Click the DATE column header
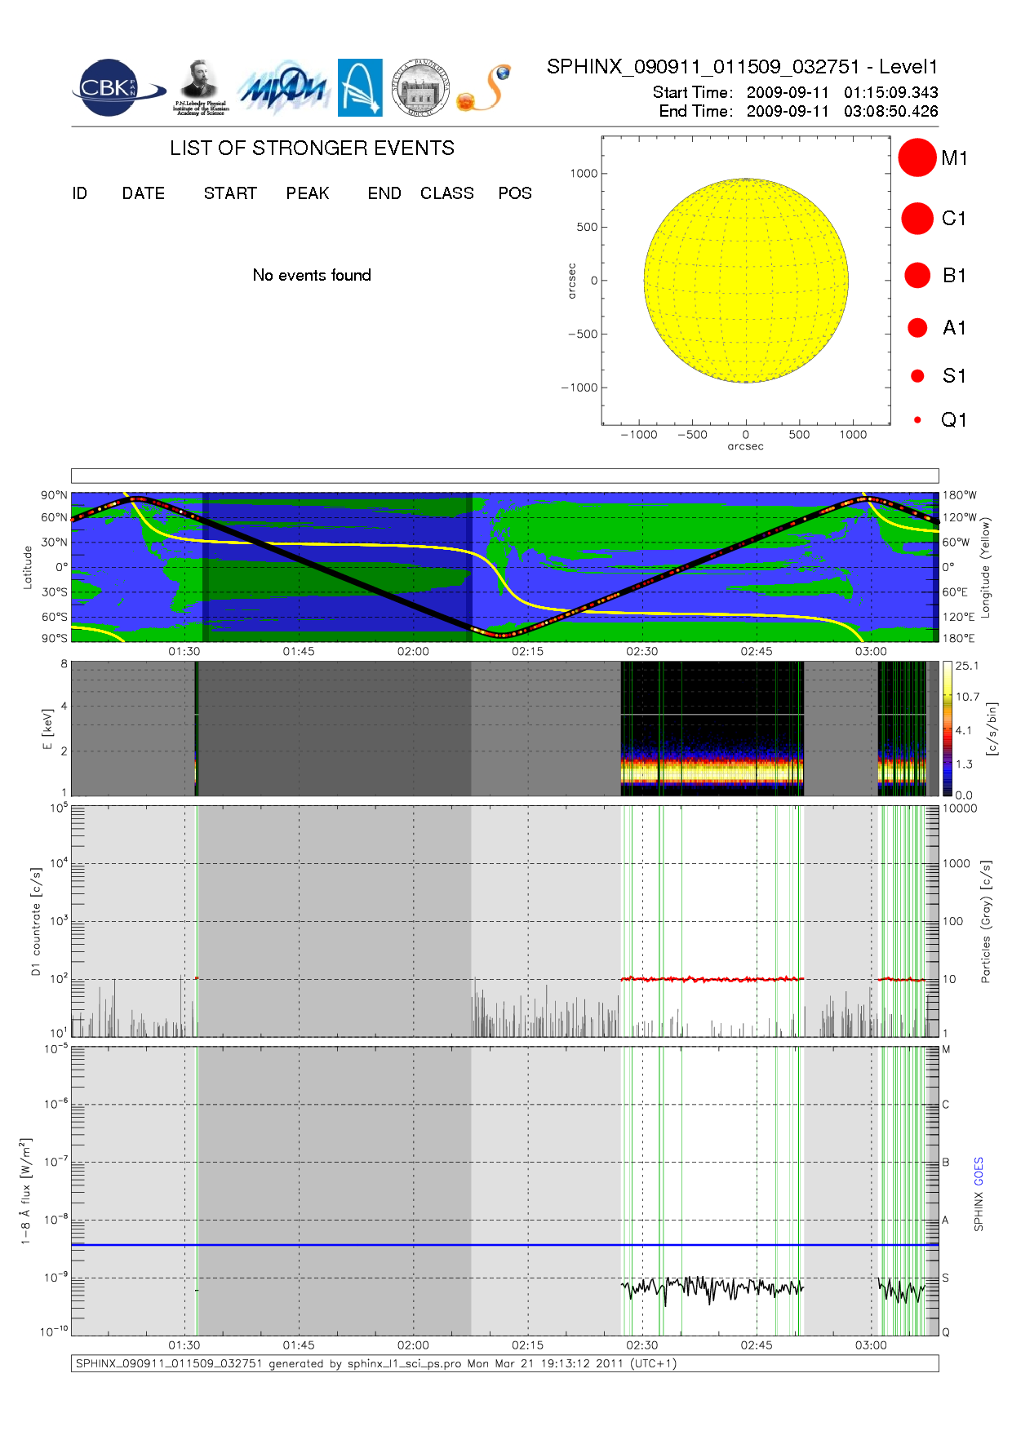1012x1431 pixels. coord(144,193)
